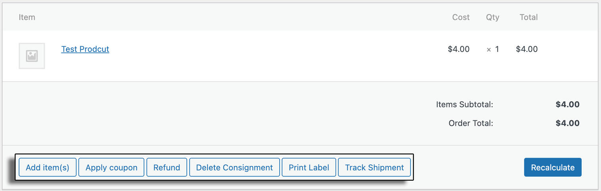The image size is (601, 191).
Task: Click the product placeholder image thumbnail
Action: point(32,56)
